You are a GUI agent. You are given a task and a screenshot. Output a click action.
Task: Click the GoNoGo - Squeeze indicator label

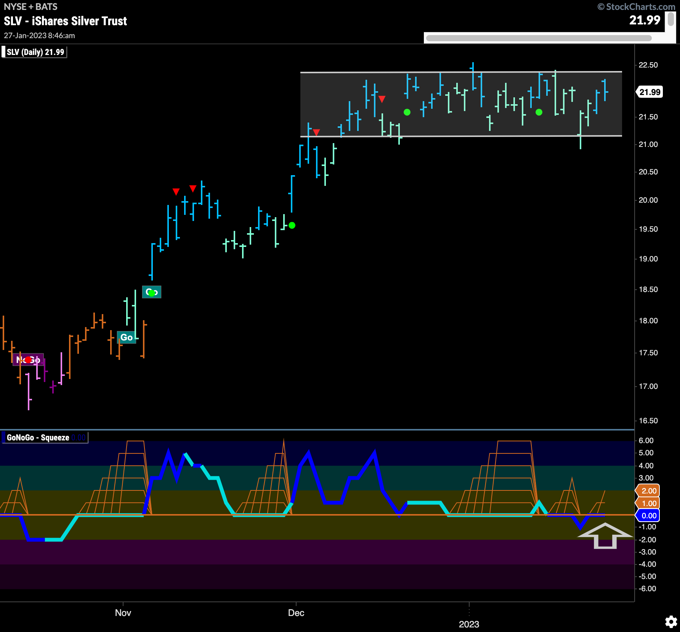[x=45, y=437]
